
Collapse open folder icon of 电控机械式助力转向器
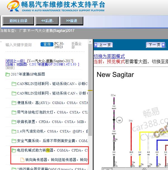click(x=14, y=150)
